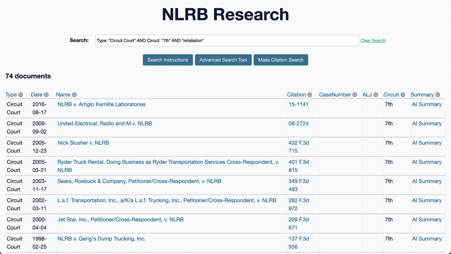The image size is (451, 254).
Task: Open Mass Citation Search
Action: (281, 60)
